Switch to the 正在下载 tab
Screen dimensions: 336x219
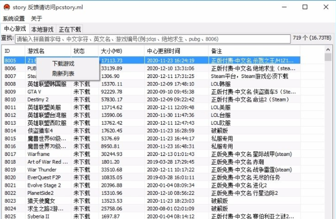coord(70,29)
